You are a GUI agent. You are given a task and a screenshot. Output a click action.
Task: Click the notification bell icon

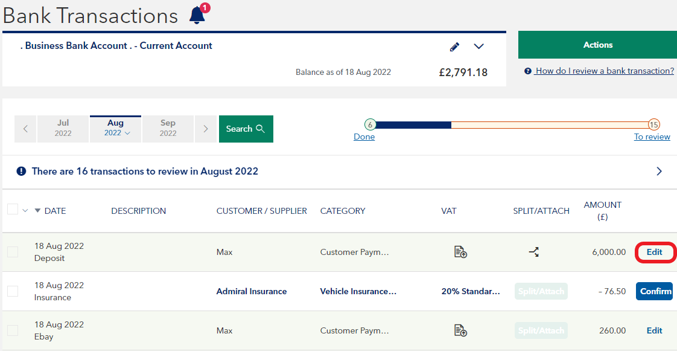pos(197,16)
